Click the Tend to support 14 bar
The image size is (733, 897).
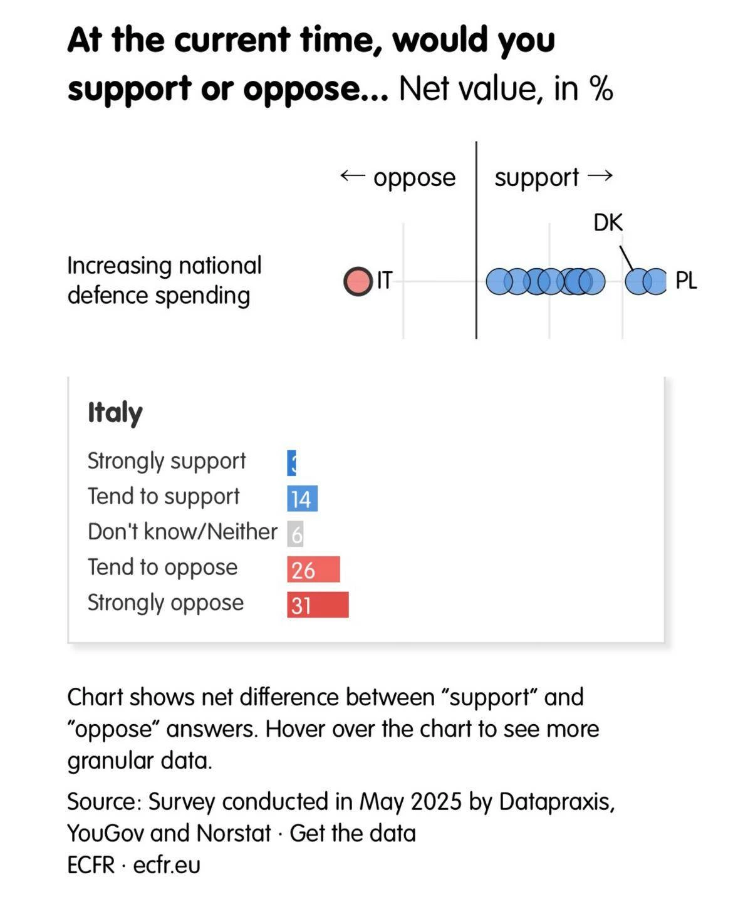tap(302, 499)
